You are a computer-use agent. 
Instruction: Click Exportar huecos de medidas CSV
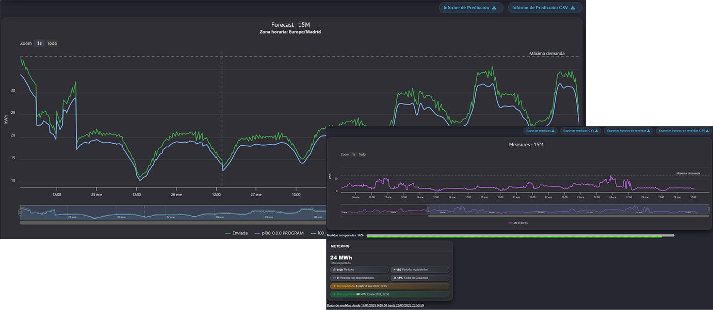[683, 131]
